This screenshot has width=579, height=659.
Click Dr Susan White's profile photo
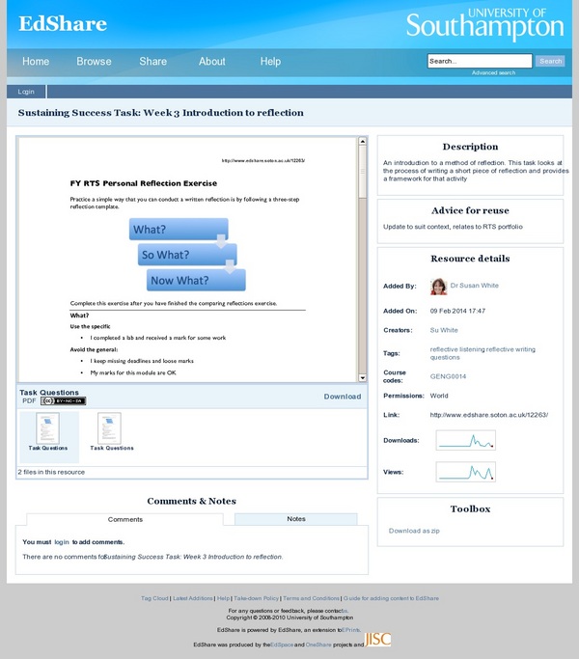click(438, 287)
